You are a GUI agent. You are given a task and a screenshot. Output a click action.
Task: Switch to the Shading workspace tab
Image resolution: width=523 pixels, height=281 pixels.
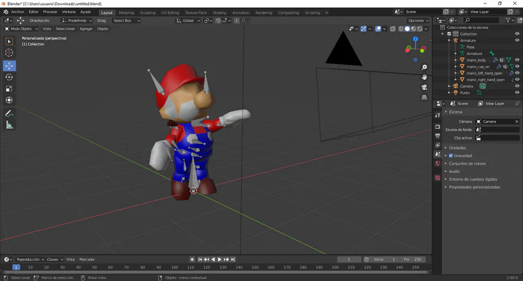click(220, 13)
